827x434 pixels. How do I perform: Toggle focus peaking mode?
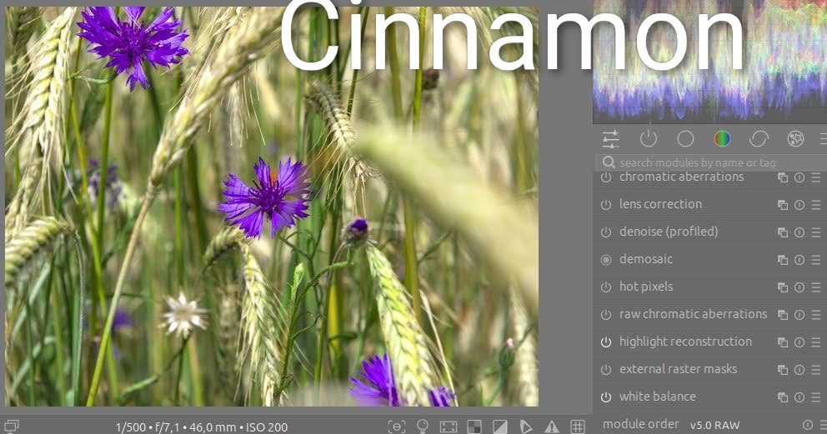(397, 427)
